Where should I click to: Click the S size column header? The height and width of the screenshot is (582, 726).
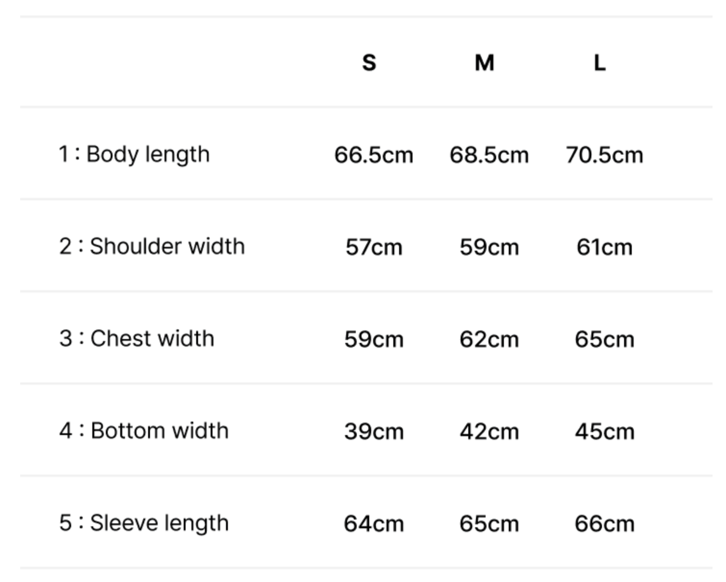coord(369,63)
